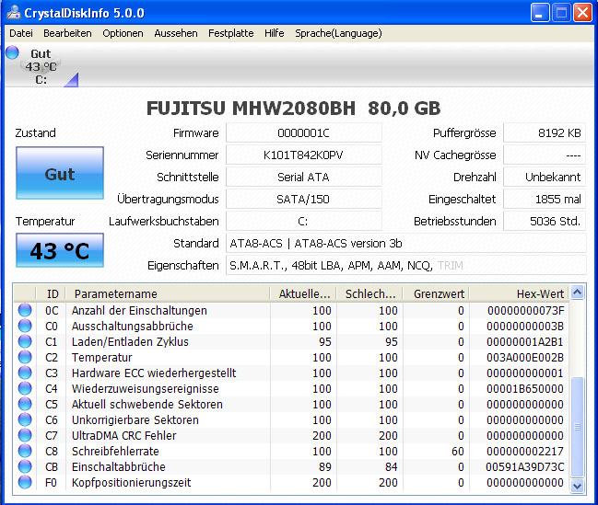Click the CrystalDiskInfo title bar app icon

pyautogui.click(x=14, y=12)
